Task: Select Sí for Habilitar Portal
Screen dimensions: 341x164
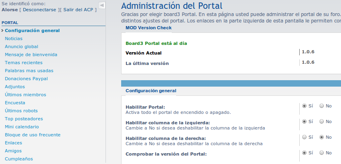Action: click(304, 106)
